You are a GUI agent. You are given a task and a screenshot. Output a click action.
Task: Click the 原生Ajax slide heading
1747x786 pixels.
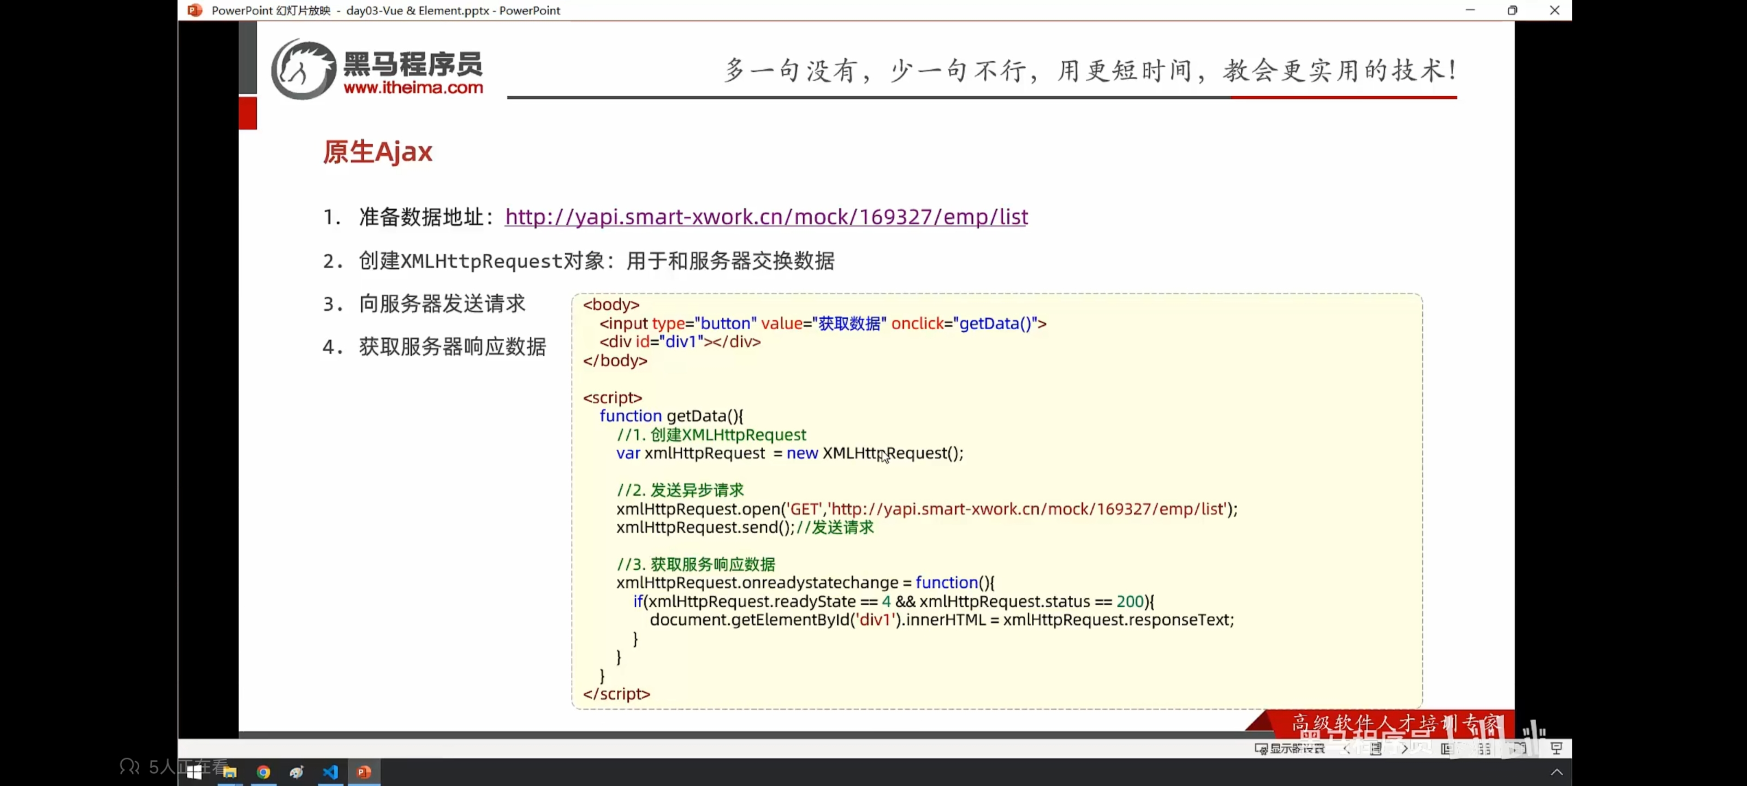point(377,151)
